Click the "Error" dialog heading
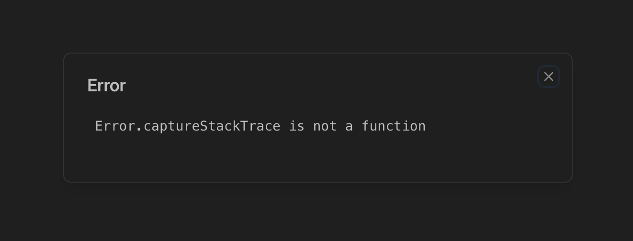633x241 pixels. coord(106,86)
